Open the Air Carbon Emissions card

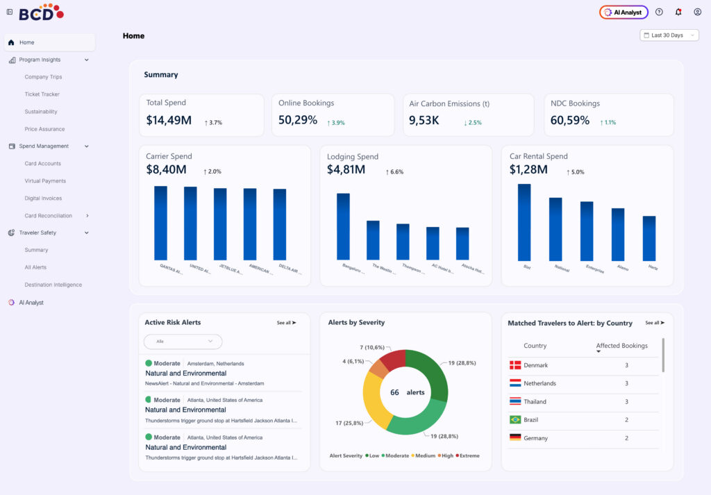click(469, 115)
